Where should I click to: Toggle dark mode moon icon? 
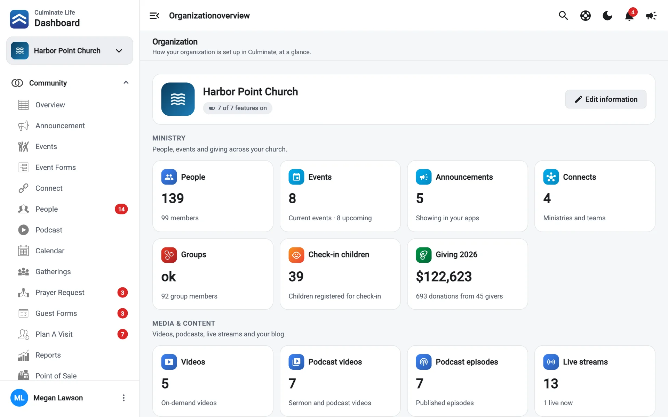tap(607, 16)
